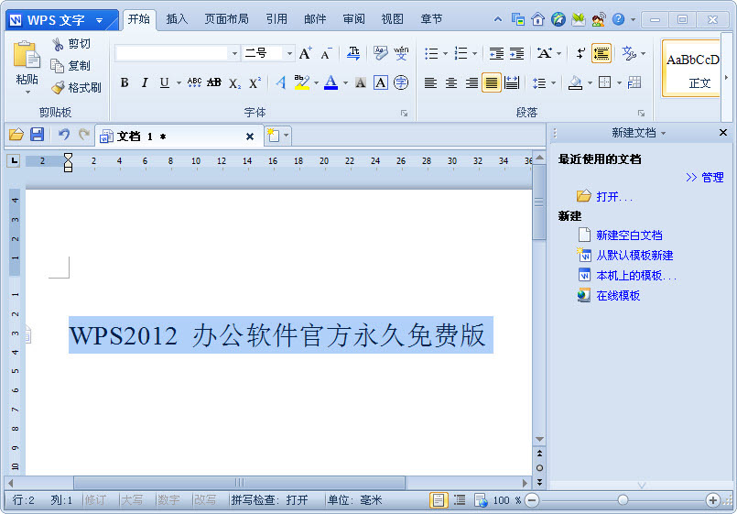The width and height of the screenshot is (737, 514).
Task: Expand the font name combo box
Action: 233,54
